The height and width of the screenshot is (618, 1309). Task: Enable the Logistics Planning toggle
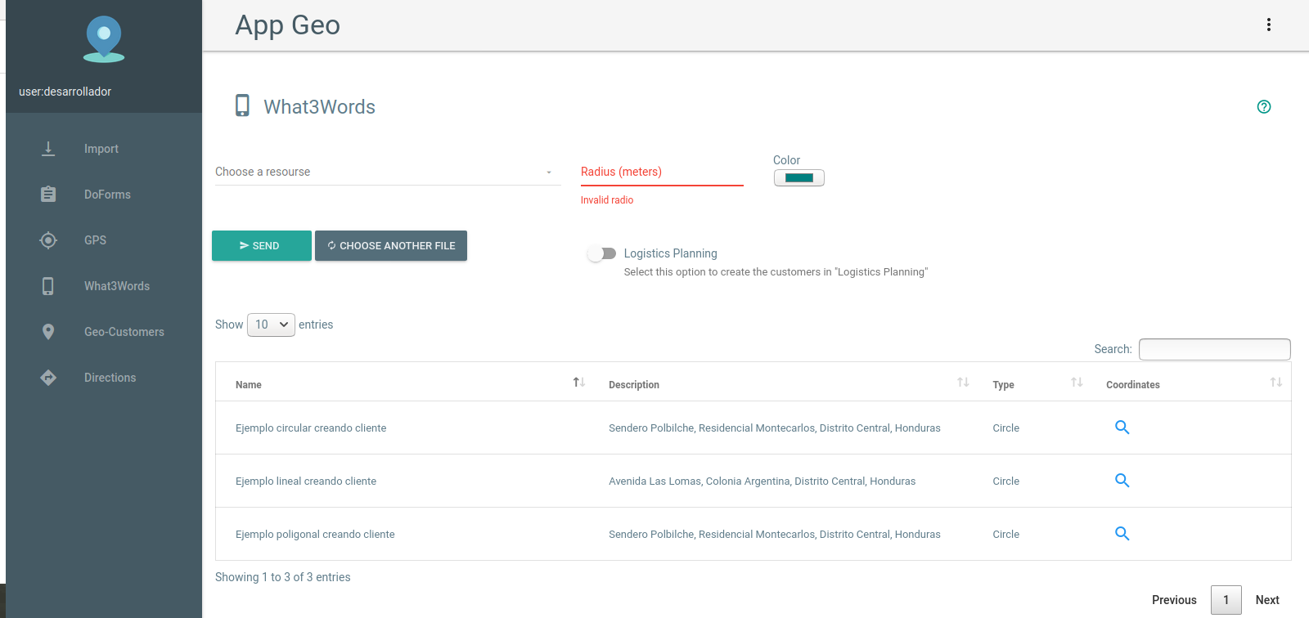coord(601,253)
